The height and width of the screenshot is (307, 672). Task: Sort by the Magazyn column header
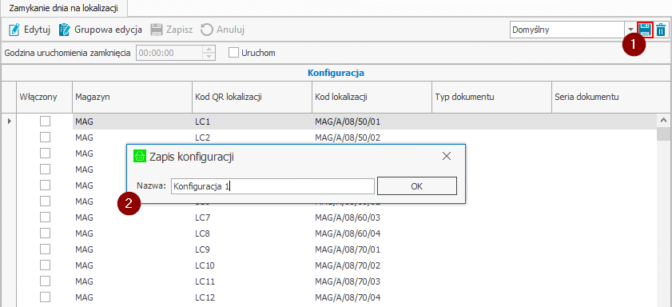[x=132, y=97]
